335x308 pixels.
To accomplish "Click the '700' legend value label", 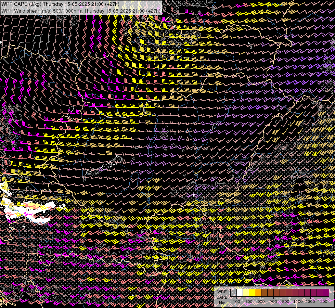I will (x=273, y=301).
